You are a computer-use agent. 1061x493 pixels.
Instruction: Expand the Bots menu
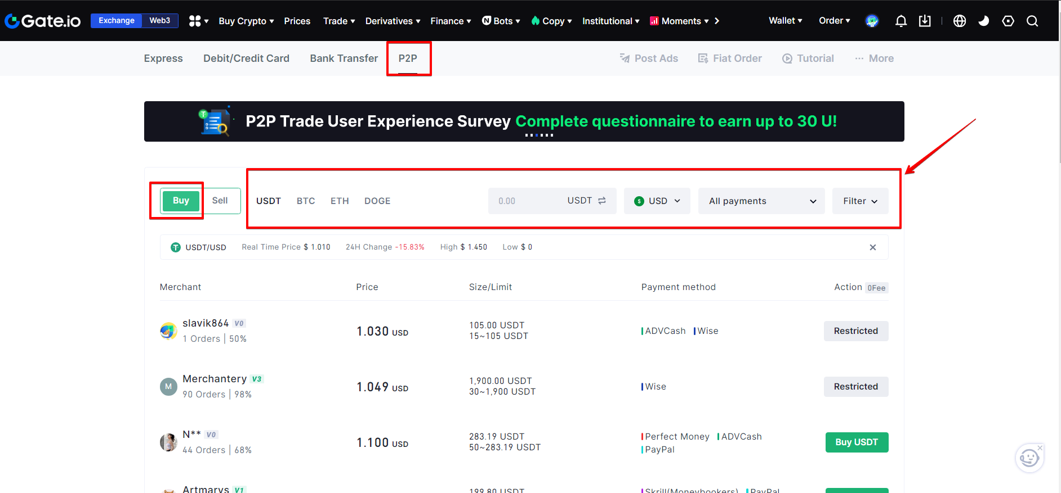pos(501,21)
